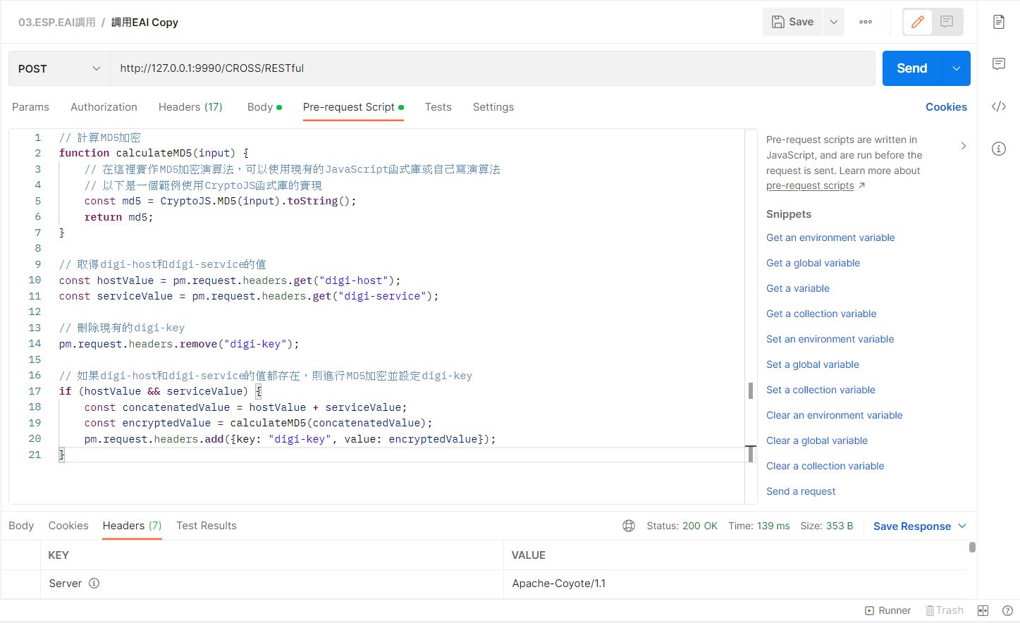This screenshot has width=1020, height=623.
Task: Insert 'Get a global variable' snippet
Action: tap(813, 263)
